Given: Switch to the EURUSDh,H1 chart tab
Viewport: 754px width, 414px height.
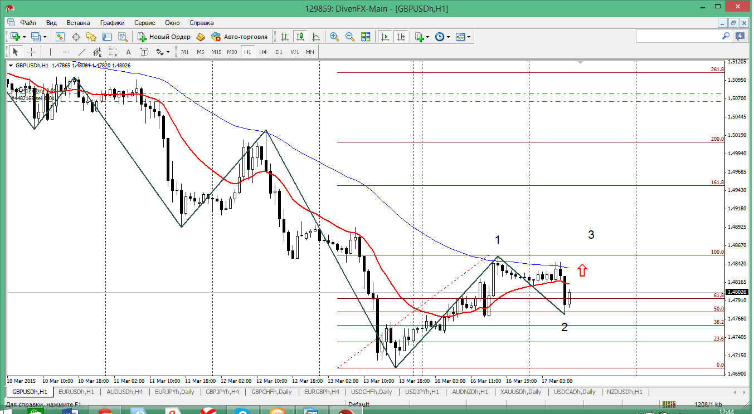Looking at the screenshot, I should pyautogui.click(x=76, y=392).
